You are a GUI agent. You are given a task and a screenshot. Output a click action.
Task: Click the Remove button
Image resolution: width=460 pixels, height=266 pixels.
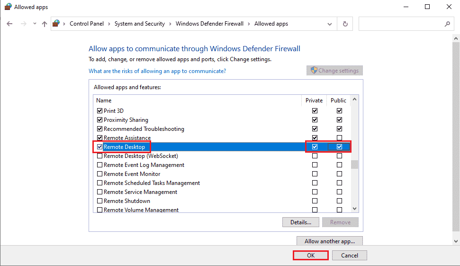340,222
